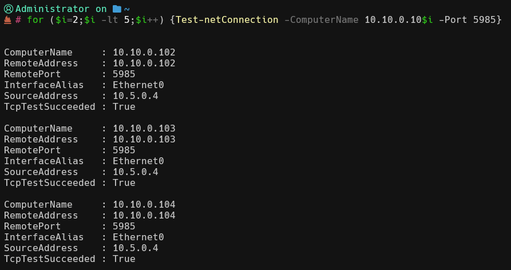Image resolution: width=511 pixels, height=270 pixels.
Task: Click the RemoteAddress value 10.10.0.103
Action: coord(144,140)
